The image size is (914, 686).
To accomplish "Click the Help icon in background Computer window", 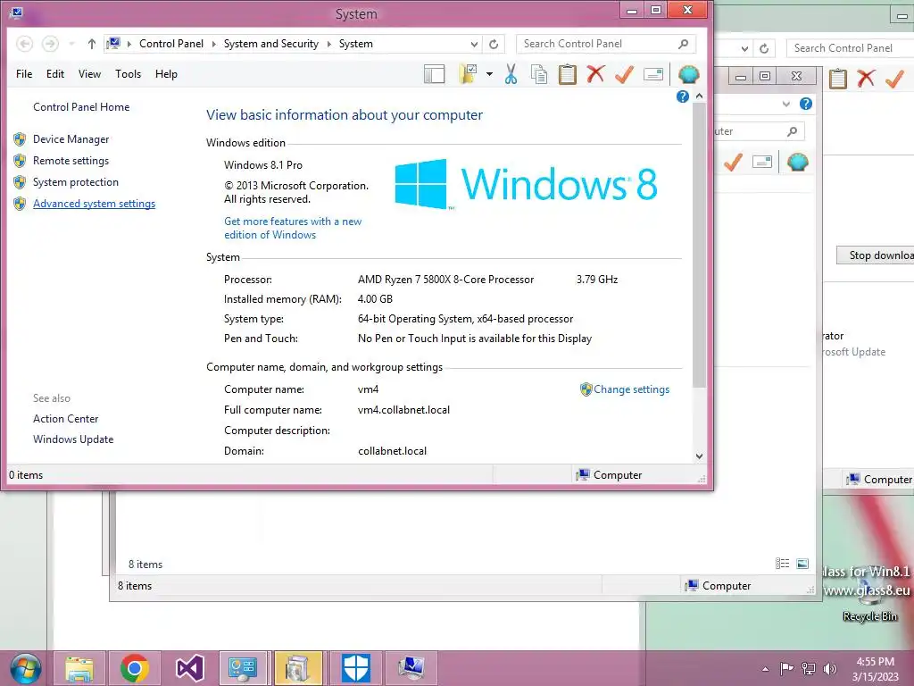I will 806,104.
